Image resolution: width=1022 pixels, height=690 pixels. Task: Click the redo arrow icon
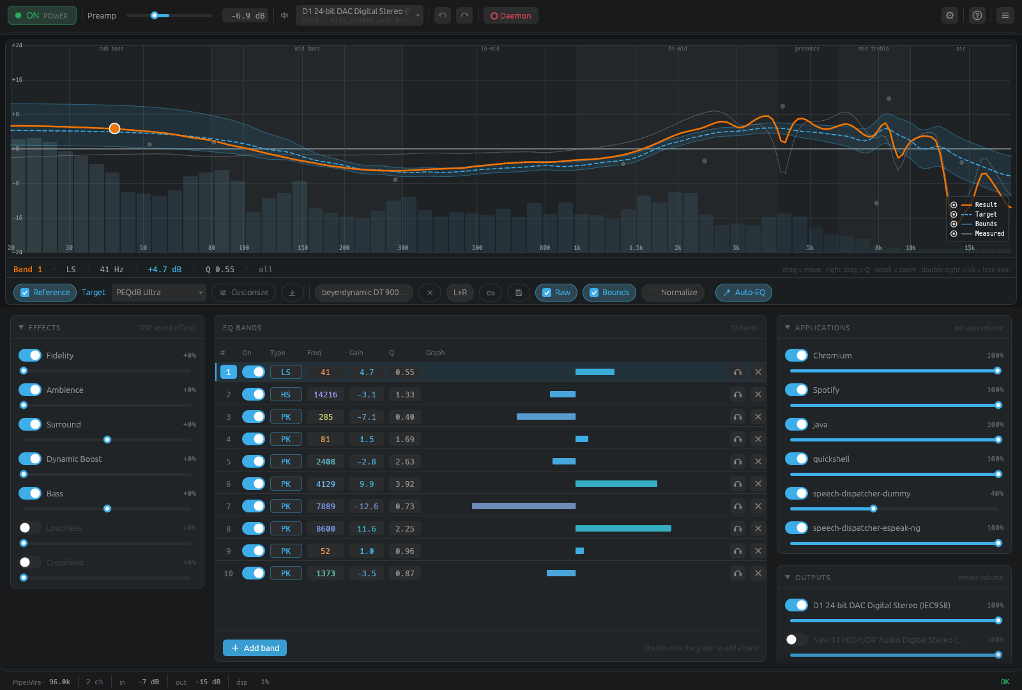pyautogui.click(x=464, y=15)
